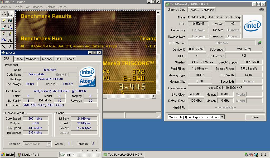Select the Line tool in Paint

coord(4,46)
